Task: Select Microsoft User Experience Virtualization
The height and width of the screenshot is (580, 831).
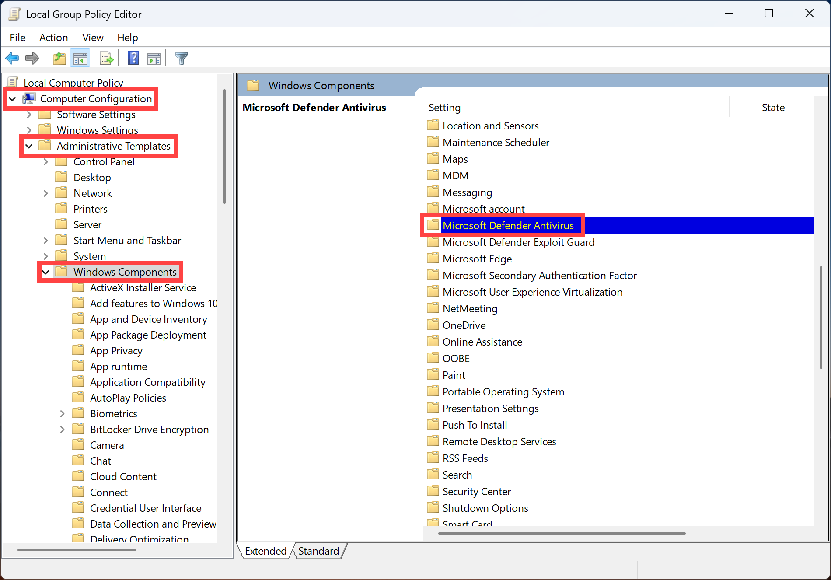Action: point(532,292)
